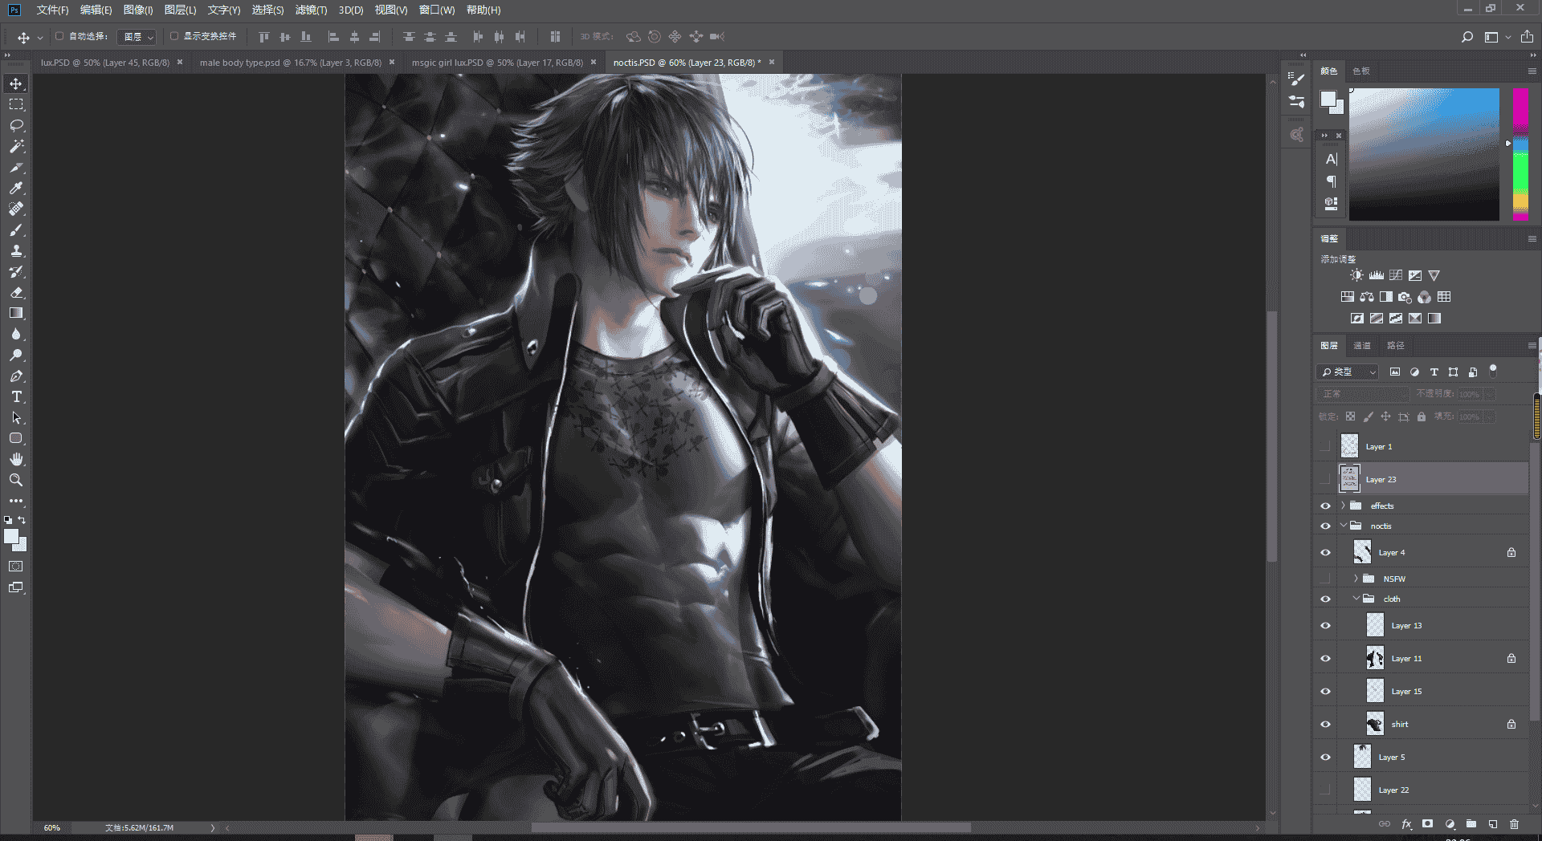Select the Eraser tool
The height and width of the screenshot is (841, 1542).
point(16,292)
